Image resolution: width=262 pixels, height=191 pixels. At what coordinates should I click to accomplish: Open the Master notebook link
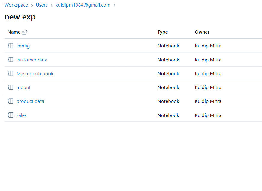[x=35, y=73]
